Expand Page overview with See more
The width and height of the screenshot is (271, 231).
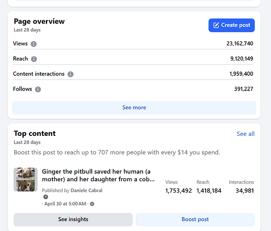tap(134, 108)
